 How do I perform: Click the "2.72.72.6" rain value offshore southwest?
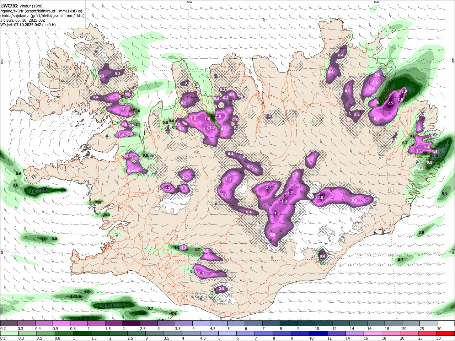106,306
